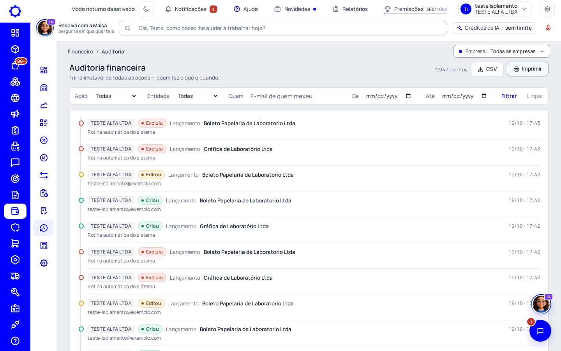This screenshot has height=351, width=561.
Task: Focus E-mail de quem mexeu field
Action: [x=297, y=96]
